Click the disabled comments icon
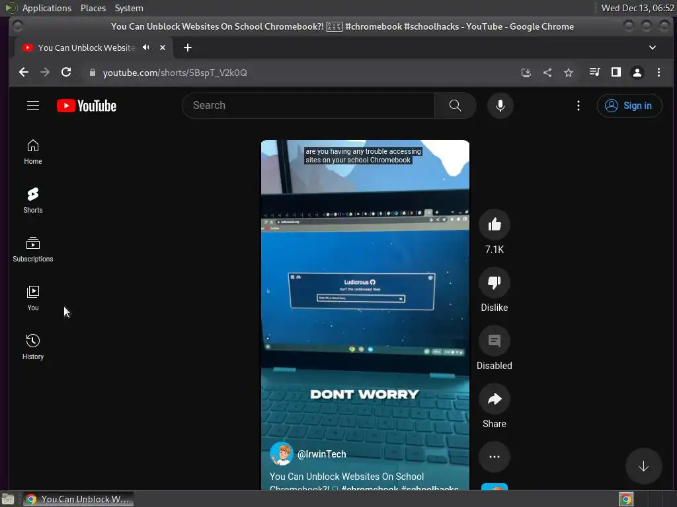Screen dimensions: 677x507 (x=495, y=341)
